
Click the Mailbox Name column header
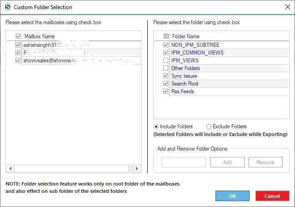[40, 36]
